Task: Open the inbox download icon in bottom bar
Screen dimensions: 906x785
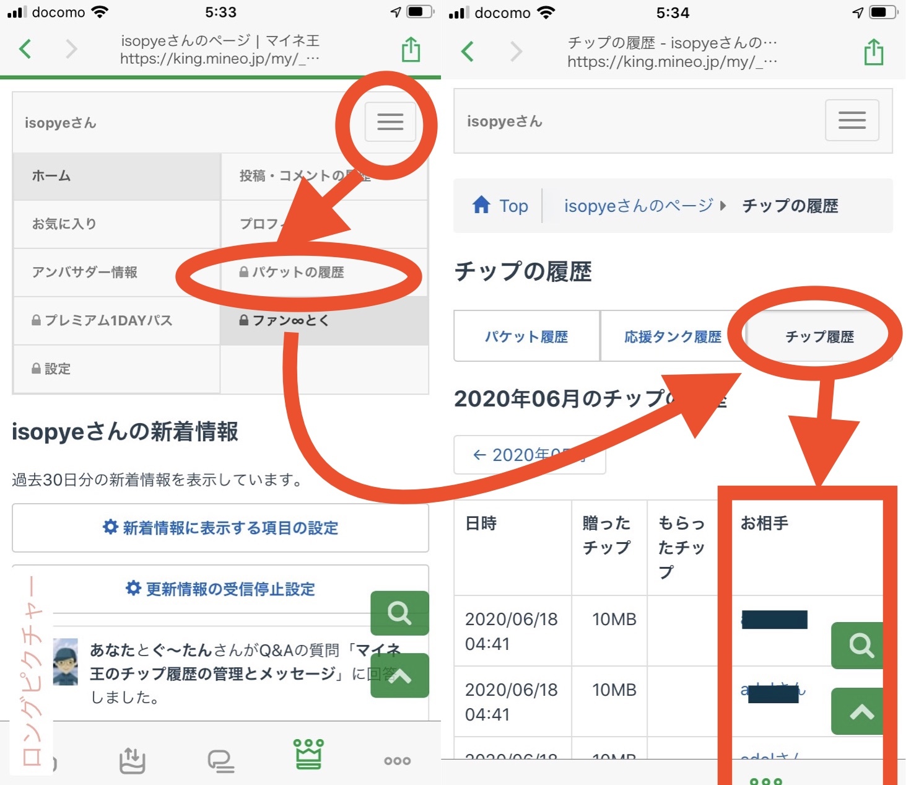Action: 132,760
